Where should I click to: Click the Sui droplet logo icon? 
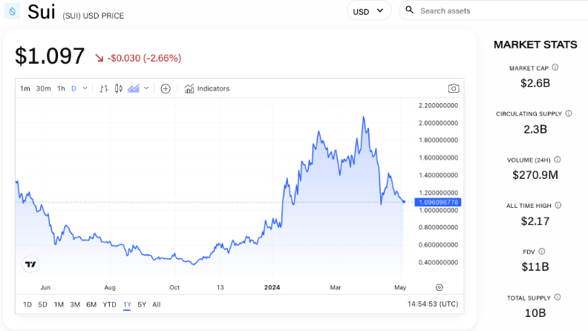(12, 11)
